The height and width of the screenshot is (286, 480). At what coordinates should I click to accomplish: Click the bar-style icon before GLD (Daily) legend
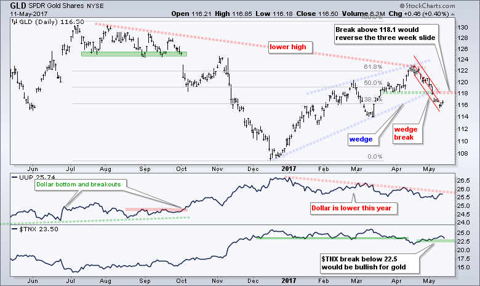14,22
